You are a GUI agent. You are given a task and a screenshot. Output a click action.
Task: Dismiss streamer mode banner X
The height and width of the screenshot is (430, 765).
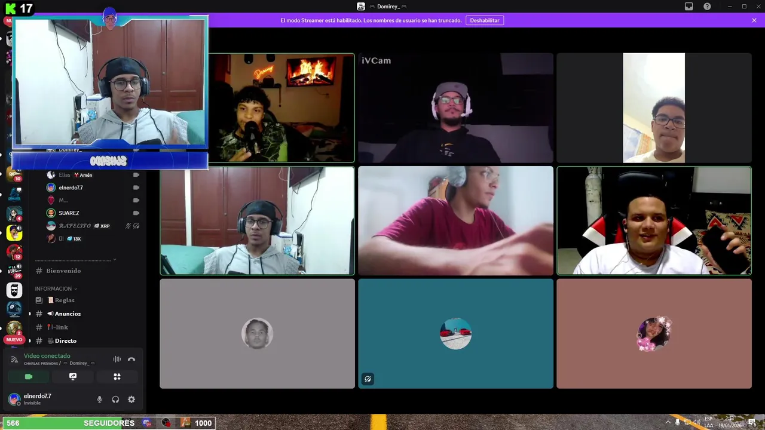click(754, 20)
